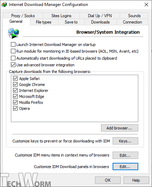
Task: Open Help for configuration
Action: [x=136, y=180]
